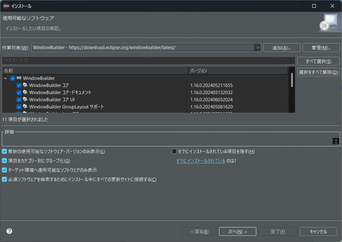Screen dimensions: 342x242
Task: Click 選択をすべて解除(D) button
Action: [318, 72]
